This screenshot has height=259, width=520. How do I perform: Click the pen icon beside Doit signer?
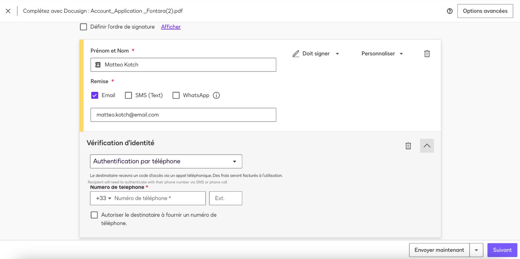tap(296, 54)
